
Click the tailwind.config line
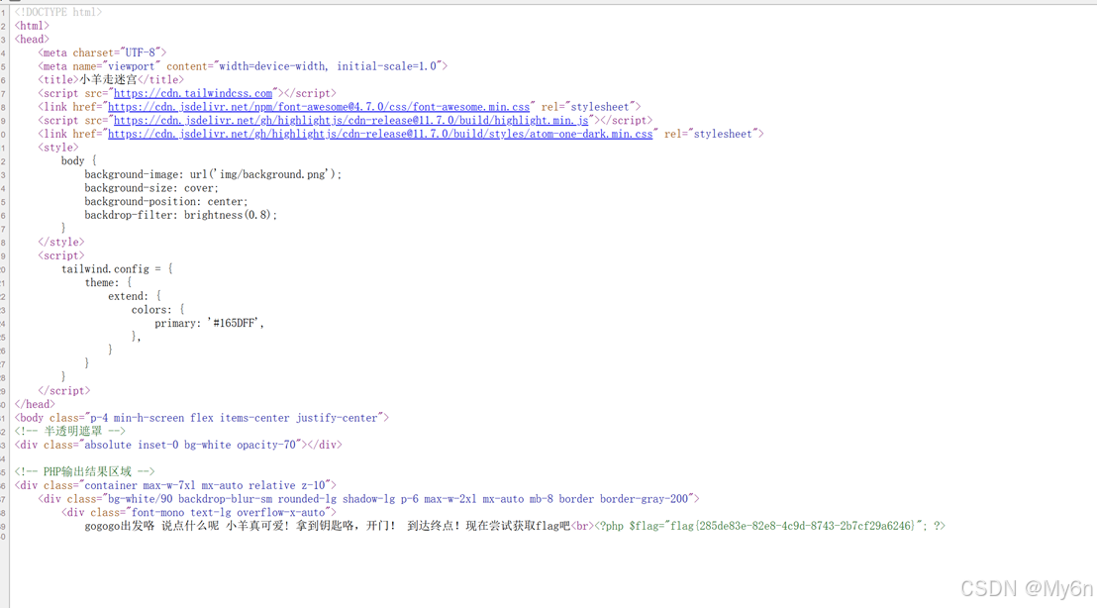coord(117,269)
